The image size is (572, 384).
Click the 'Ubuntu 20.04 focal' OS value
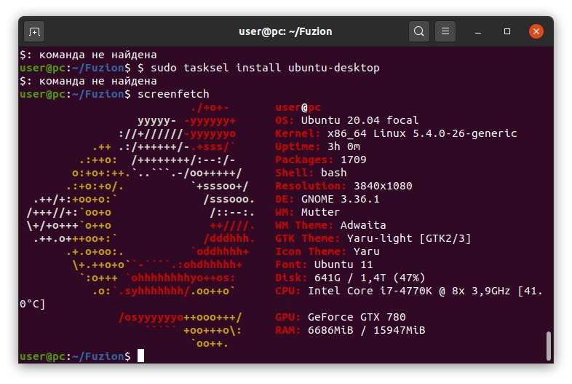click(360, 120)
